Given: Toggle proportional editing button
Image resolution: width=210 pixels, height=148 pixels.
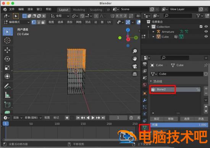Looking at the screenshot, I should pyautogui.click(x=96, y=16).
